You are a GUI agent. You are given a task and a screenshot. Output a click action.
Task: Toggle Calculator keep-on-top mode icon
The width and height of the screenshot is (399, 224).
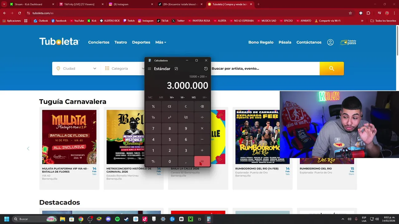[x=176, y=69]
